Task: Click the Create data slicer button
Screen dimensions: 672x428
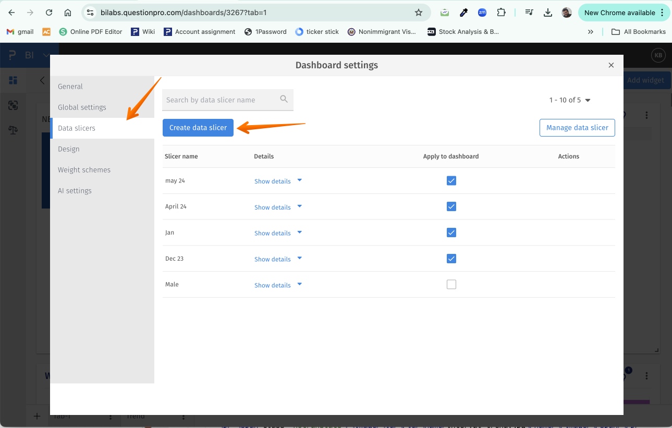Action: [198, 128]
